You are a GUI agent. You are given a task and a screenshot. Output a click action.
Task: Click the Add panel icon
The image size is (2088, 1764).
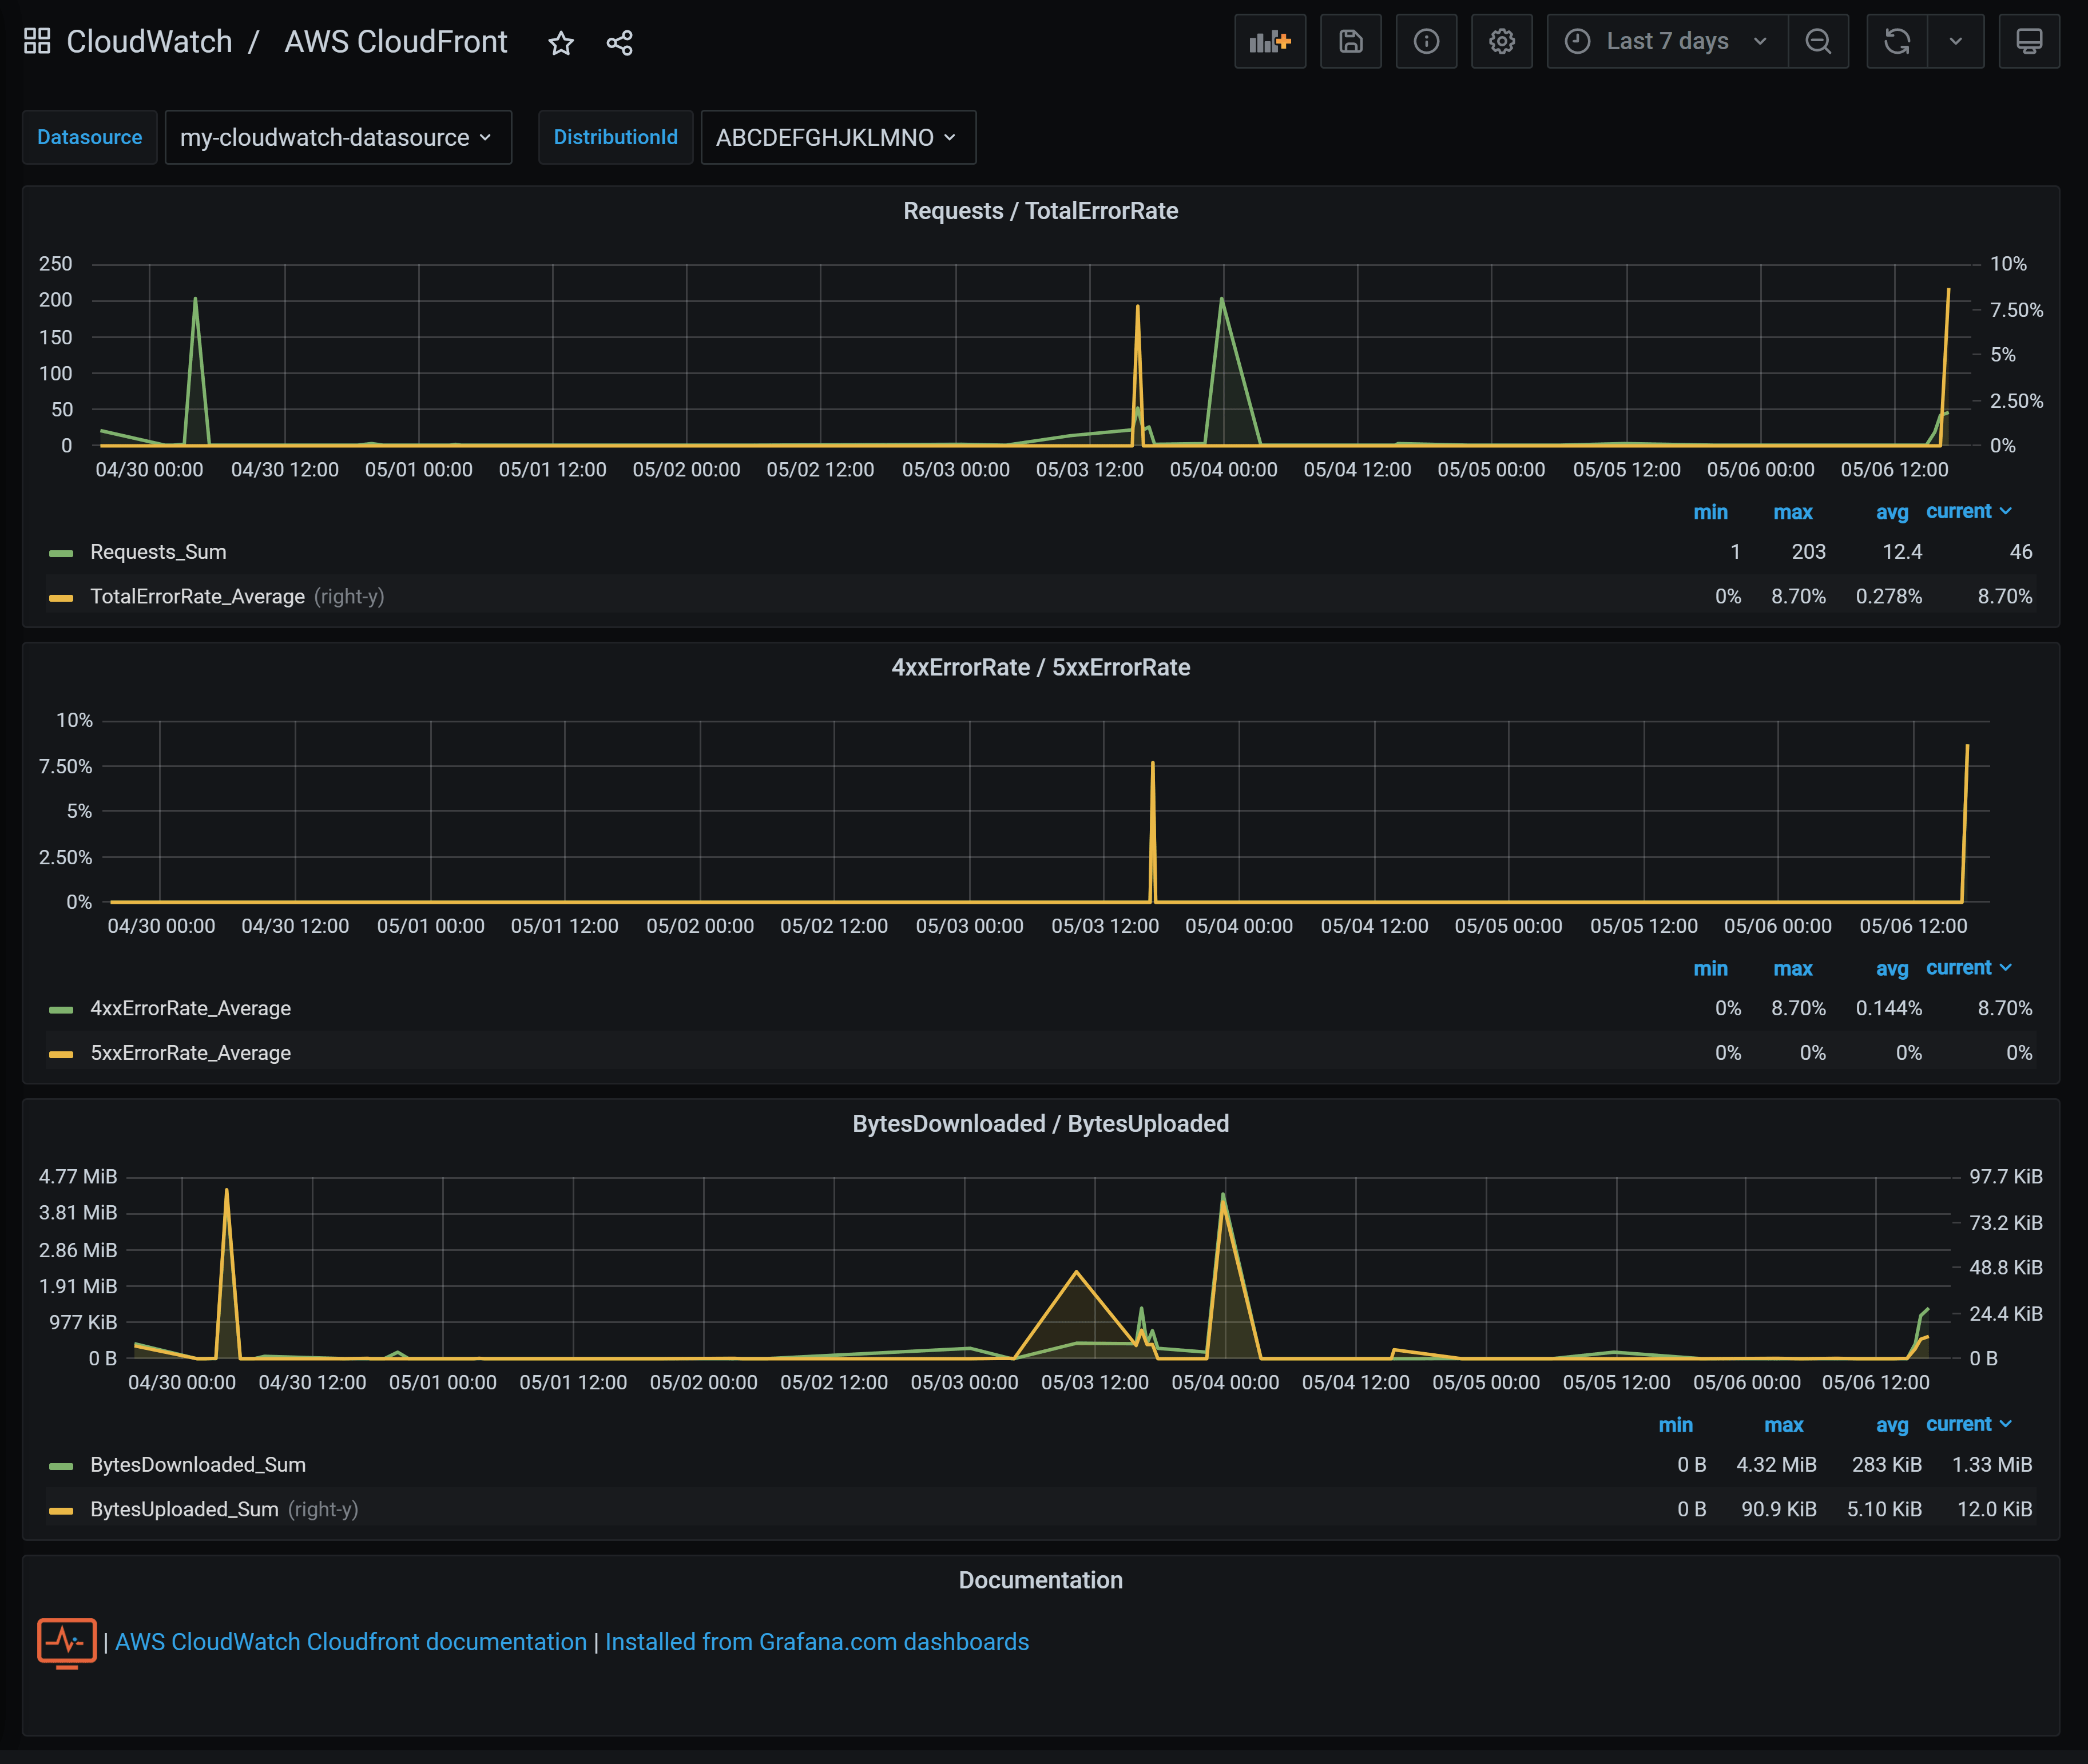click(x=1269, y=41)
